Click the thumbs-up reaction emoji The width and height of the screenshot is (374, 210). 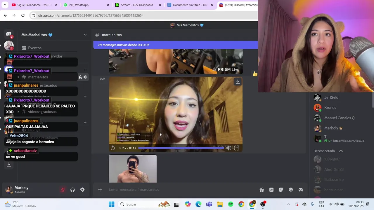pyautogui.click(x=255, y=74)
